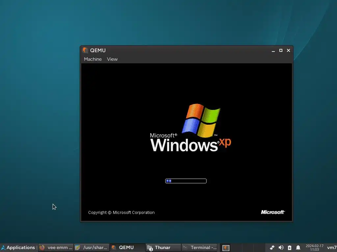
Task: Open the View menu in QEMU
Action: (x=112, y=59)
